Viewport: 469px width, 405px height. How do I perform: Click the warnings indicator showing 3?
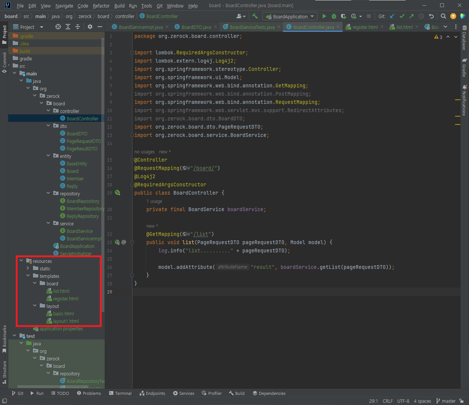coord(438,37)
